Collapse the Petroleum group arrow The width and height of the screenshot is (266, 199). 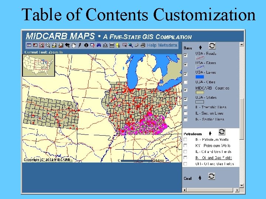pyautogui.click(x=210, y=133)
